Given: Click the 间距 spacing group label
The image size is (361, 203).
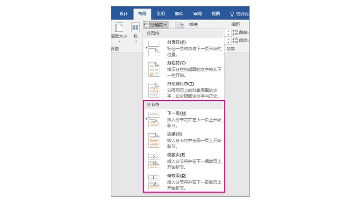Looking at the screenshot, I should (236, 24).
